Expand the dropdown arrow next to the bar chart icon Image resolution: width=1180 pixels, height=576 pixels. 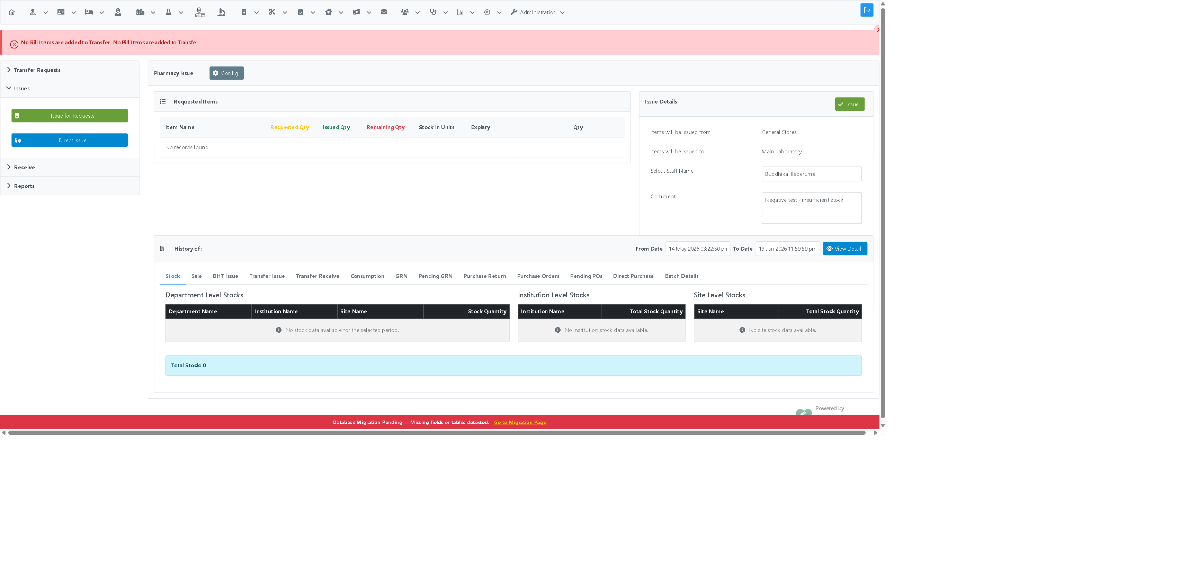[472, 13]
